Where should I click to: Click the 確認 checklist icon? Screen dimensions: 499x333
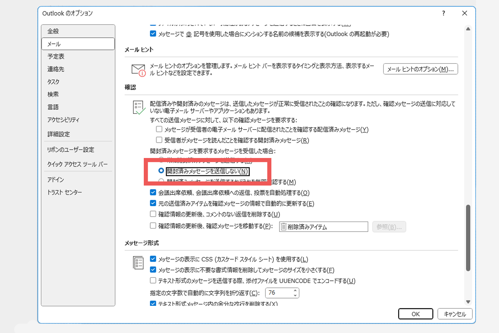tap(139, 107)
